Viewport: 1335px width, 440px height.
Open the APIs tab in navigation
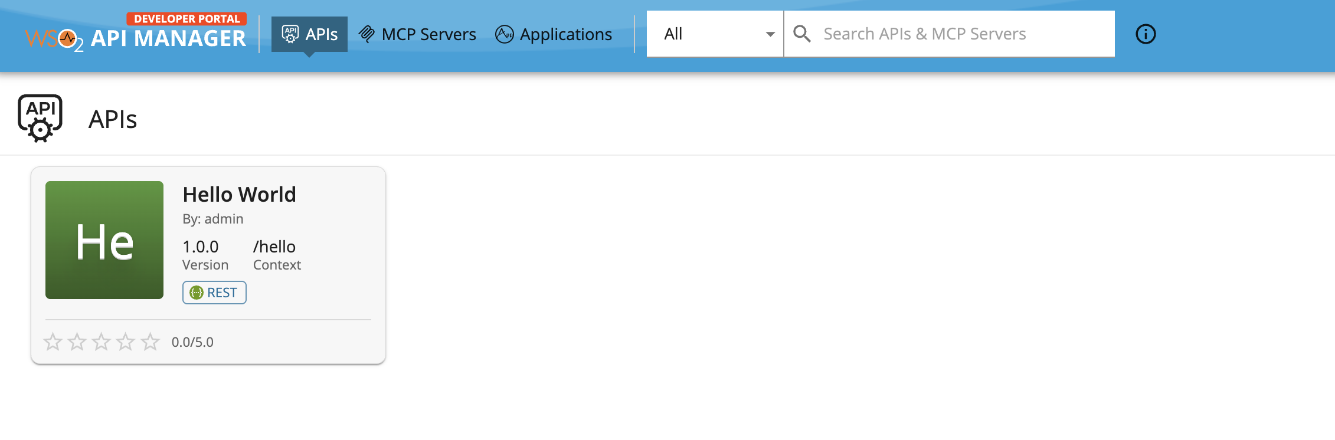point(309,34)
